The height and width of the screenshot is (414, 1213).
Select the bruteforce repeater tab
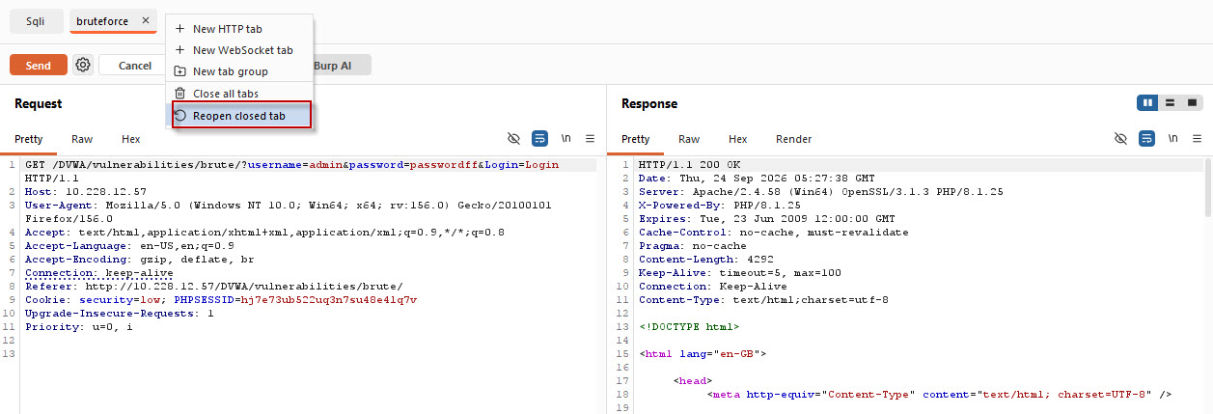coord(102,21)
